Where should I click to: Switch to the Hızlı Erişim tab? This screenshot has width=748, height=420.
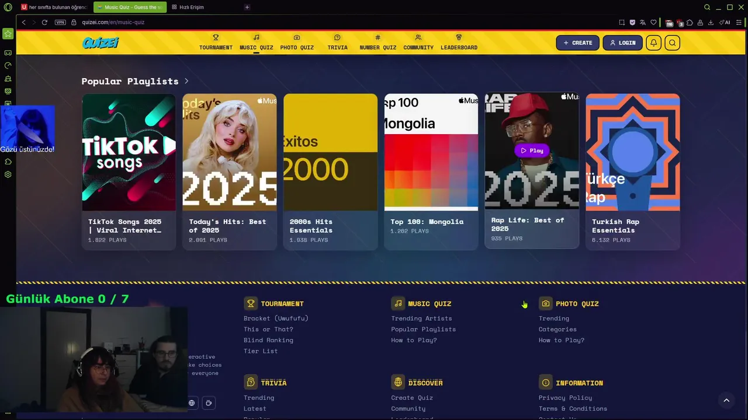187,7
